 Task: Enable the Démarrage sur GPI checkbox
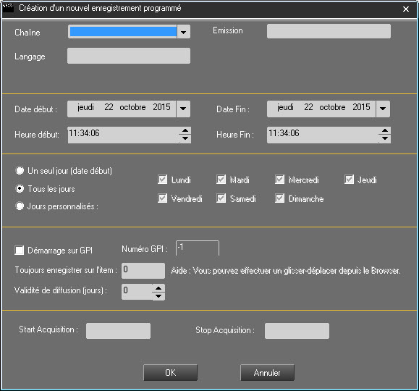[x=20, y=251]
